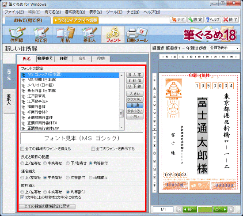The image size is (243, 216).
Task: Select font size 小さい
Action: [135, 117]
